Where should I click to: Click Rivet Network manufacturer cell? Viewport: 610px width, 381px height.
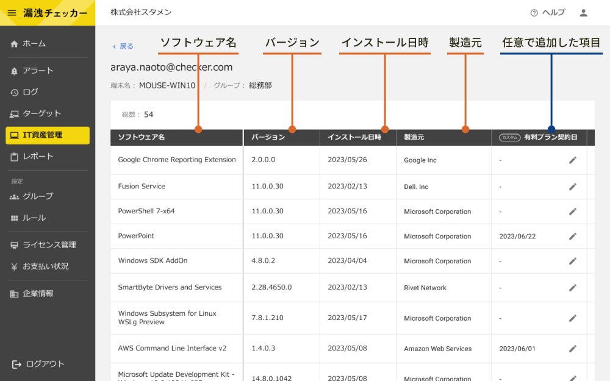(425, 288)
